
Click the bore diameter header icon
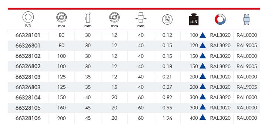pos(114,18)
